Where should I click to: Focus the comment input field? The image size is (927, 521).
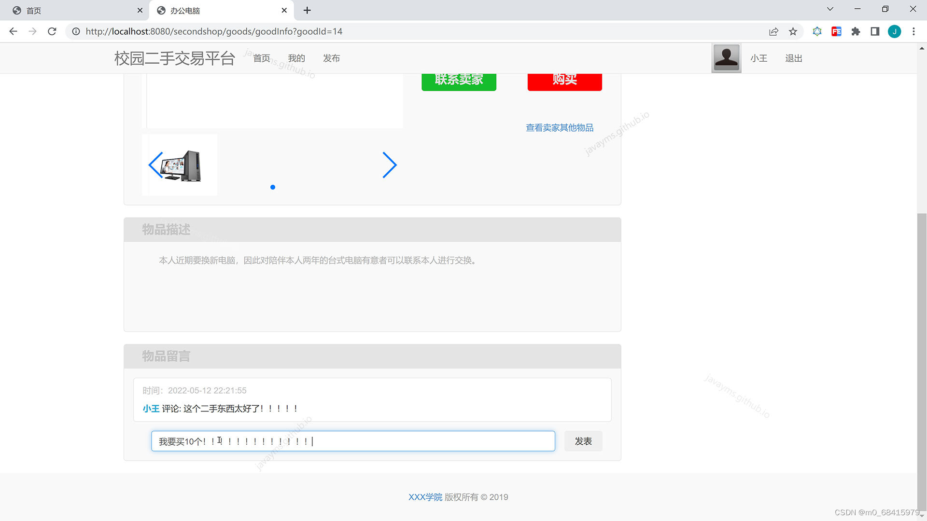click(353, 441)
